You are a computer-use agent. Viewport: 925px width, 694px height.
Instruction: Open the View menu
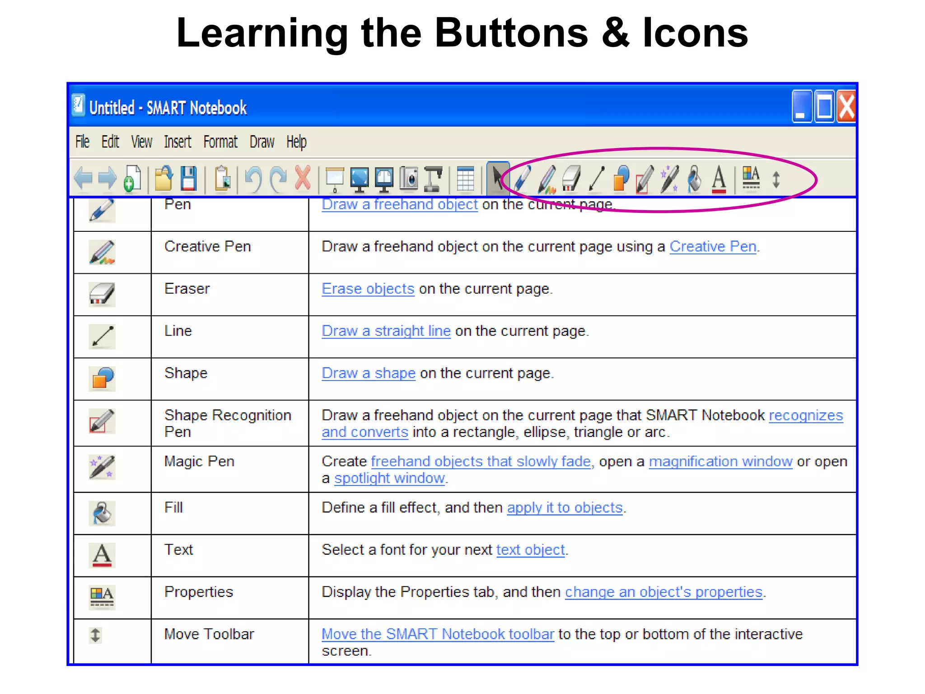pos(141,142)
